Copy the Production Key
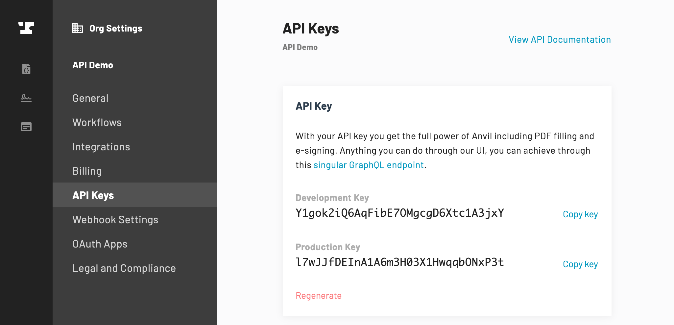The width and height of the screenshot is (674, 325). click(x=580, y=264)
